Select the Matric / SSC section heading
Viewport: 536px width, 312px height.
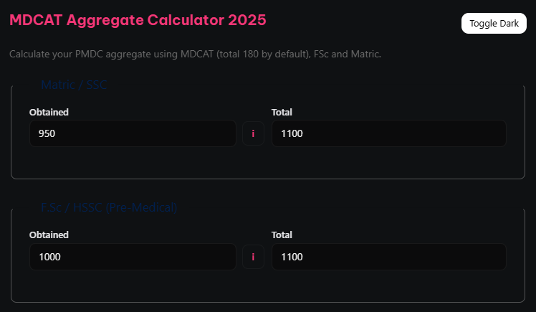pyautogui.click(x=75, y=85)
